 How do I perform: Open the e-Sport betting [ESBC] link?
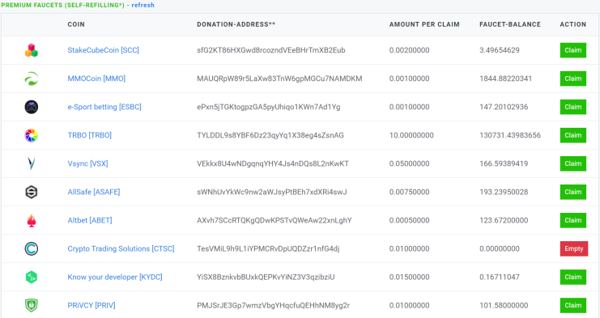pyautogui.click(x=104, y=107)
